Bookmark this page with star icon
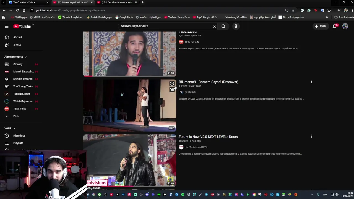The image size is (354, 199). pos(293,11)
